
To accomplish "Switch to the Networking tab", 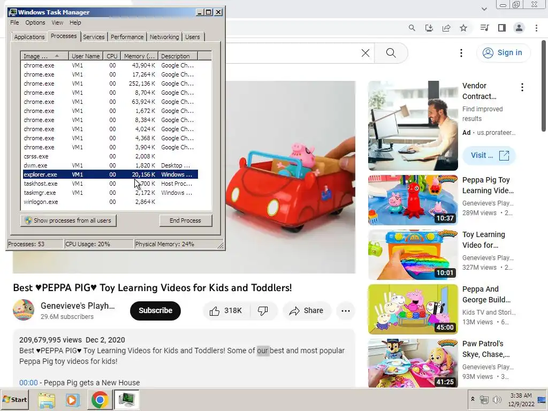I will click(164, 37).
